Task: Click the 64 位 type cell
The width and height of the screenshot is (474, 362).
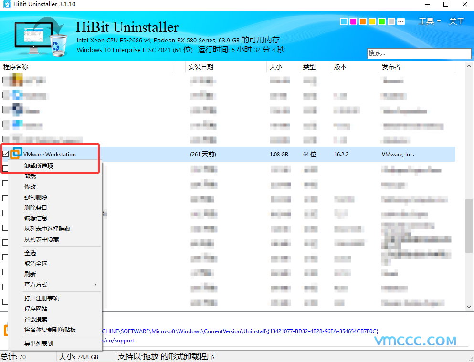Action: pyautogui.click(x=309, y=154)
